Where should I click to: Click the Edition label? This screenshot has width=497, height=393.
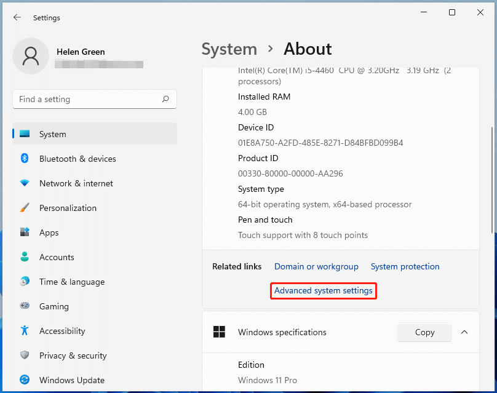[251, 365]
